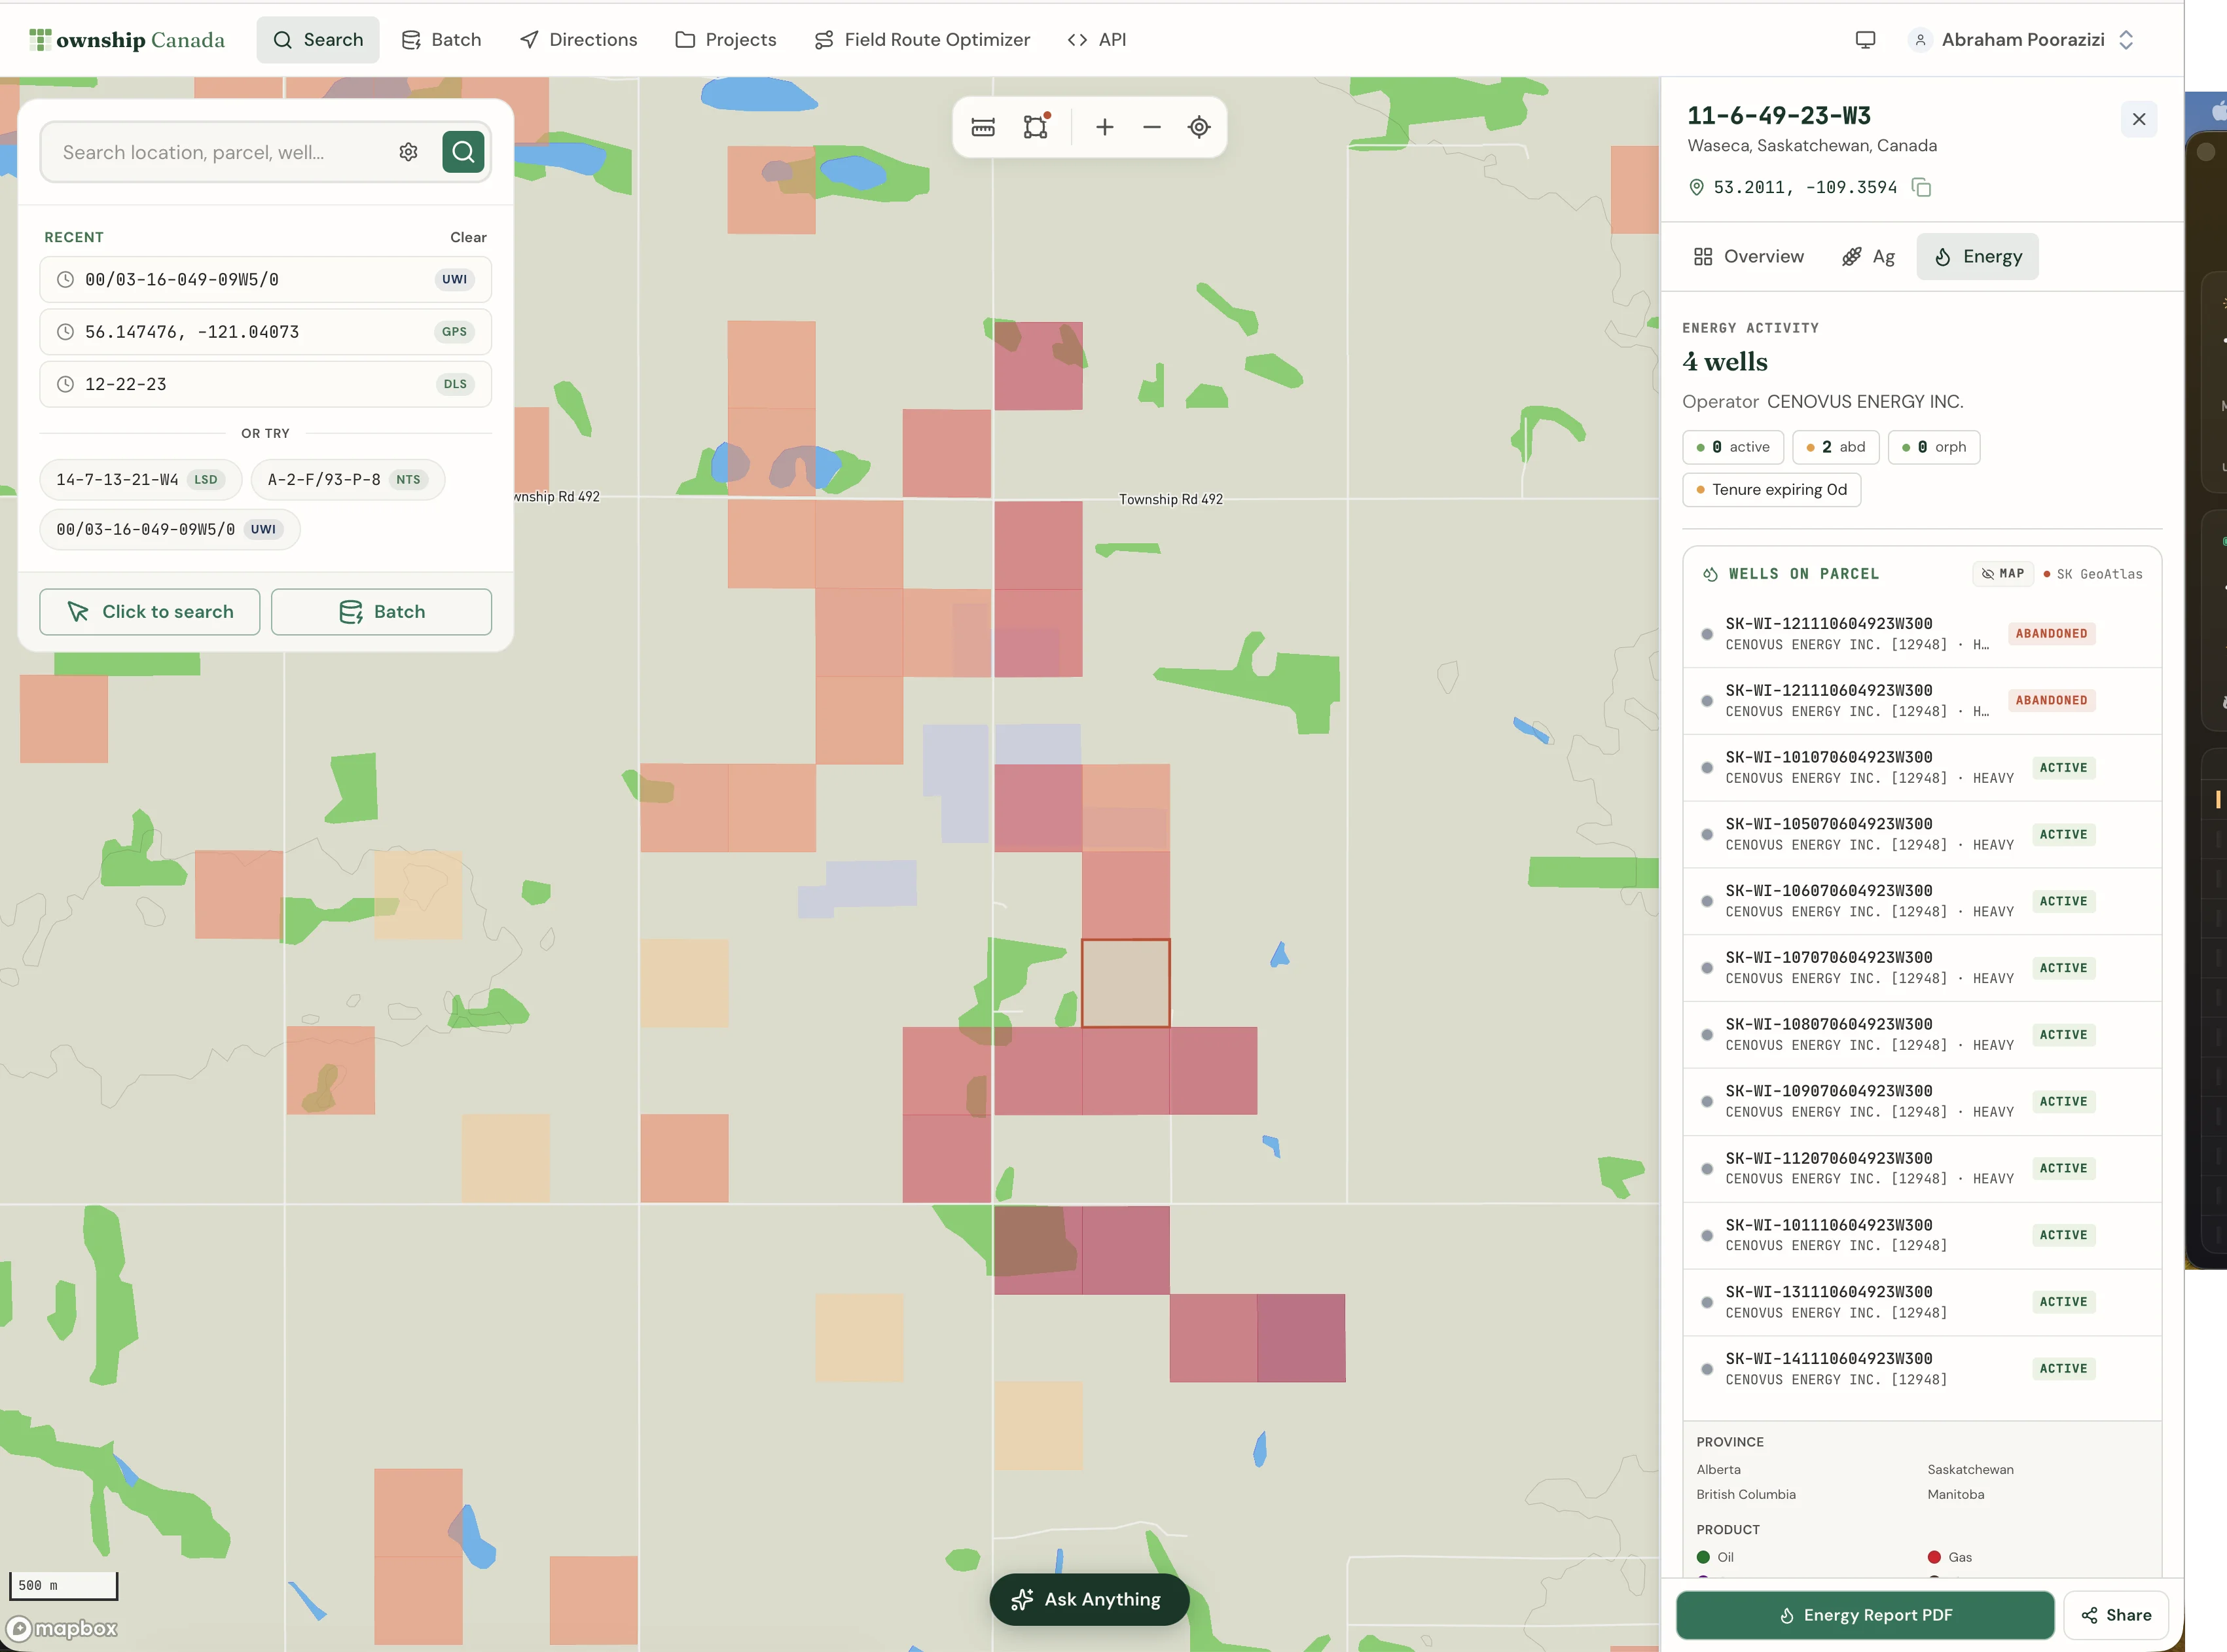The image size is (2227, 1652).
Task: Click the user avatar icon
Action: point(1920,40)
